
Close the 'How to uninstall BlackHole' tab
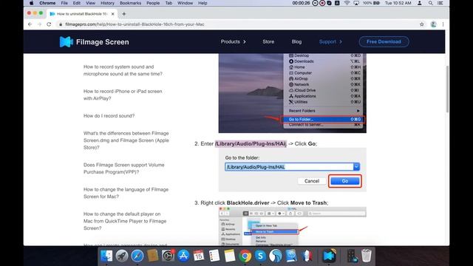pos(113,14)
